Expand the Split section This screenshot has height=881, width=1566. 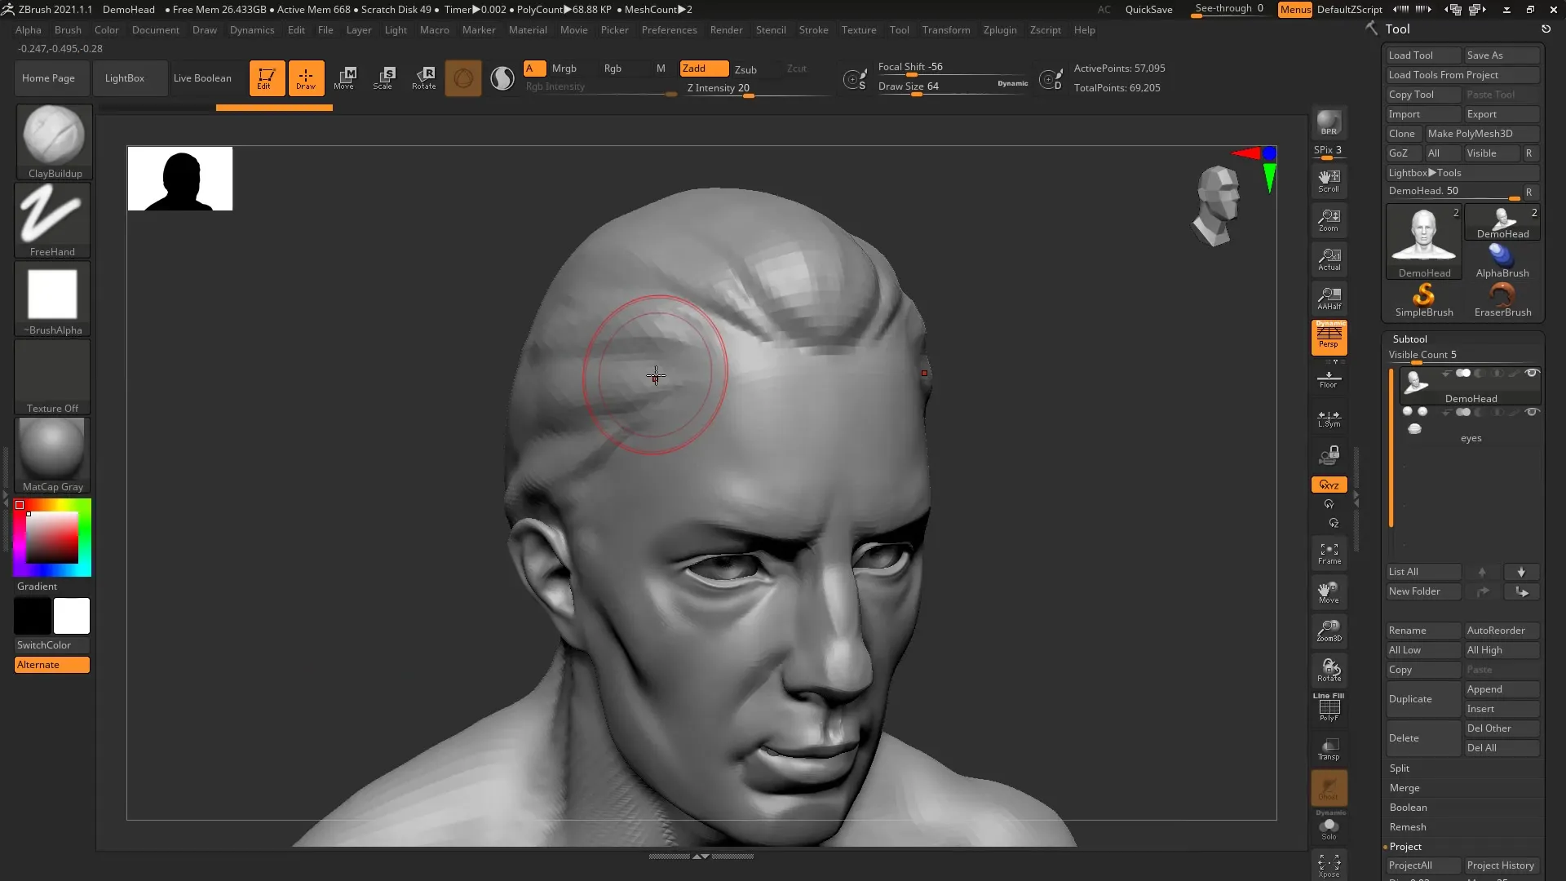pos(1400,768)
